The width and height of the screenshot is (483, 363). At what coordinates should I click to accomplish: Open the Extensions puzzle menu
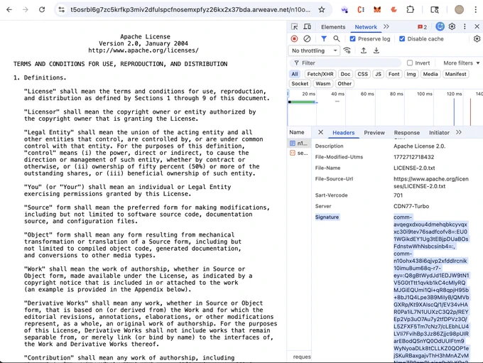410,9
